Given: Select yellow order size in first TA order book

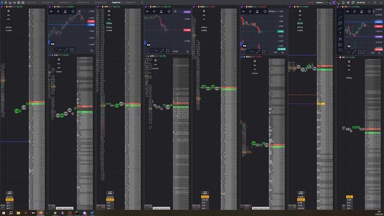Looking at the screenshot, I should pyautogui.click(x=301, y=200).
